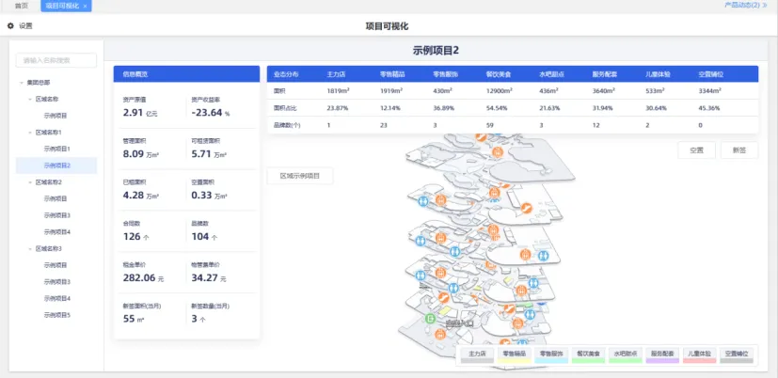Collapse the 区域名称1 tree node

[x=29, y=133]
